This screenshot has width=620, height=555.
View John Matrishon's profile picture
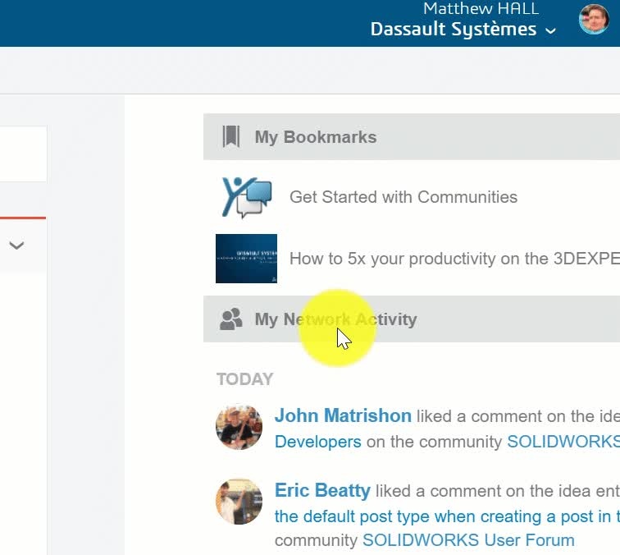coord(239,427)
